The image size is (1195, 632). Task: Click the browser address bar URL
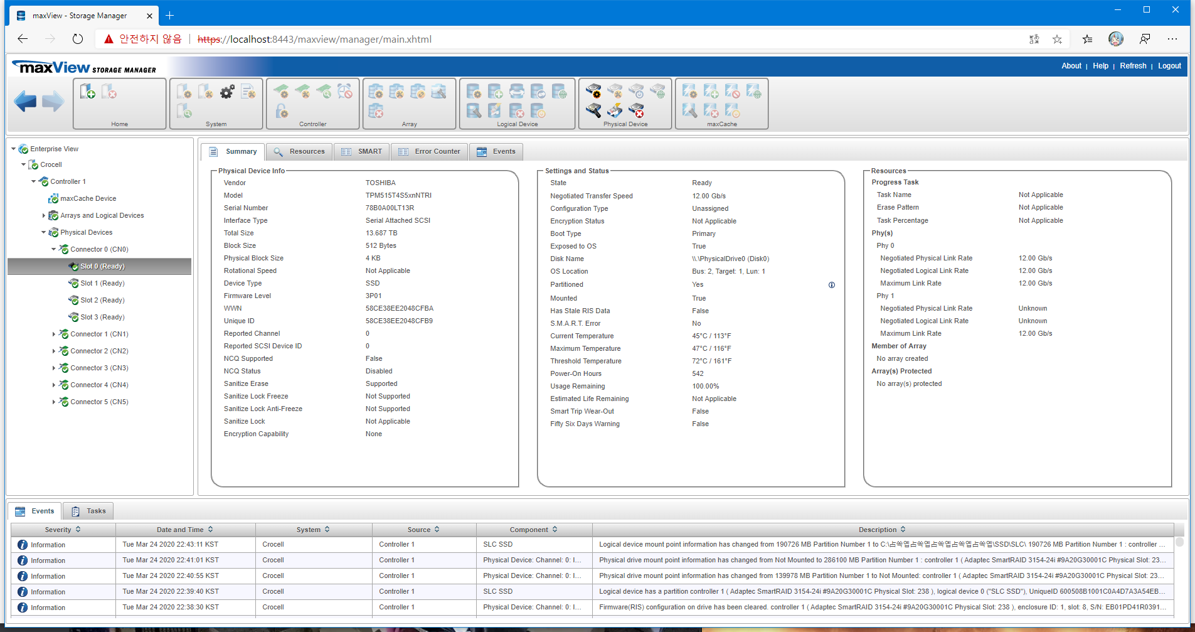tap(314, 39)
